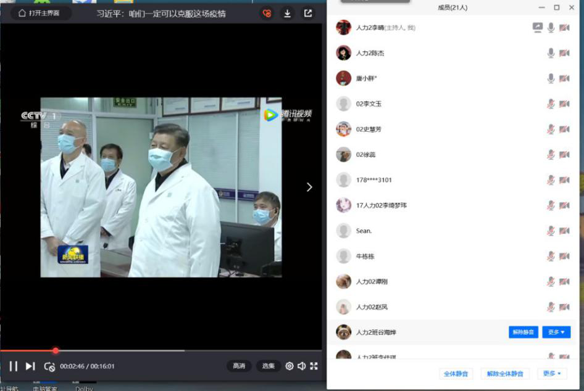
Task: Enter fullscreen mode in the video player
Action: click(314, 366)
